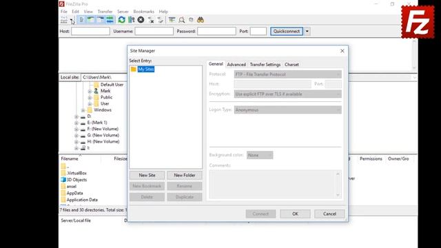The image size is (441, 248).
Task: Click the Local site path field
Action: pyautogui.click(x=104, y=77)
